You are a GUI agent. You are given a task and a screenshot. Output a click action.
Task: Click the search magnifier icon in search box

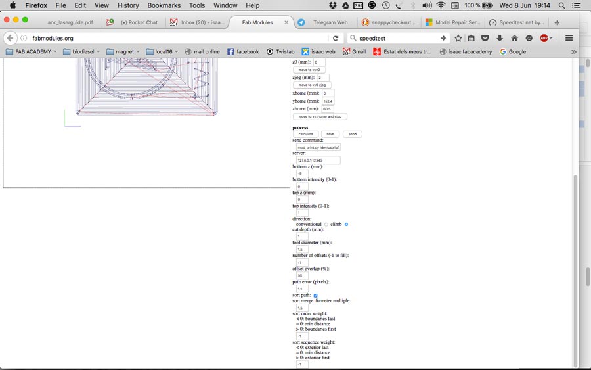(x=353, y=38)
